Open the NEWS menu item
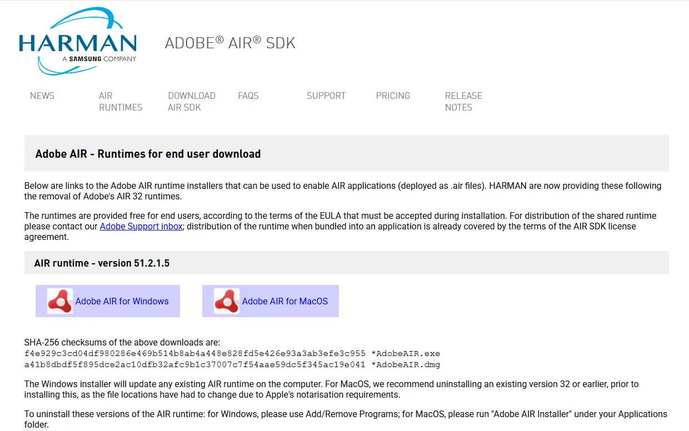The image size is (689, 431). [x=42, y=96]
